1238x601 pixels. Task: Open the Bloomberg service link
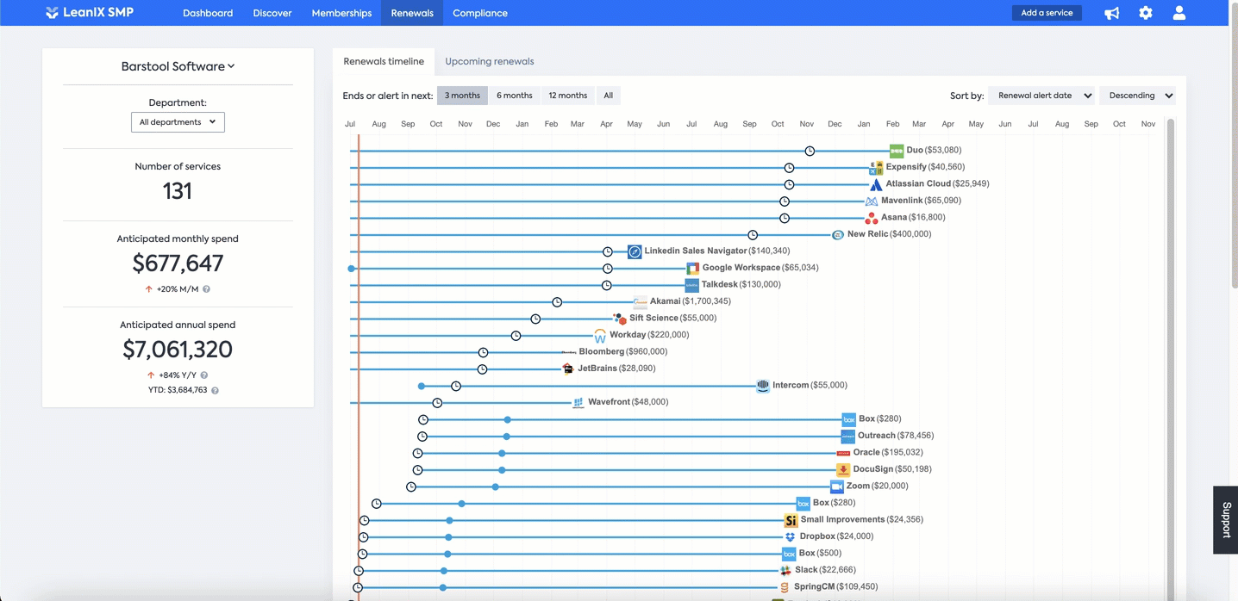click(x=602, y=351)
